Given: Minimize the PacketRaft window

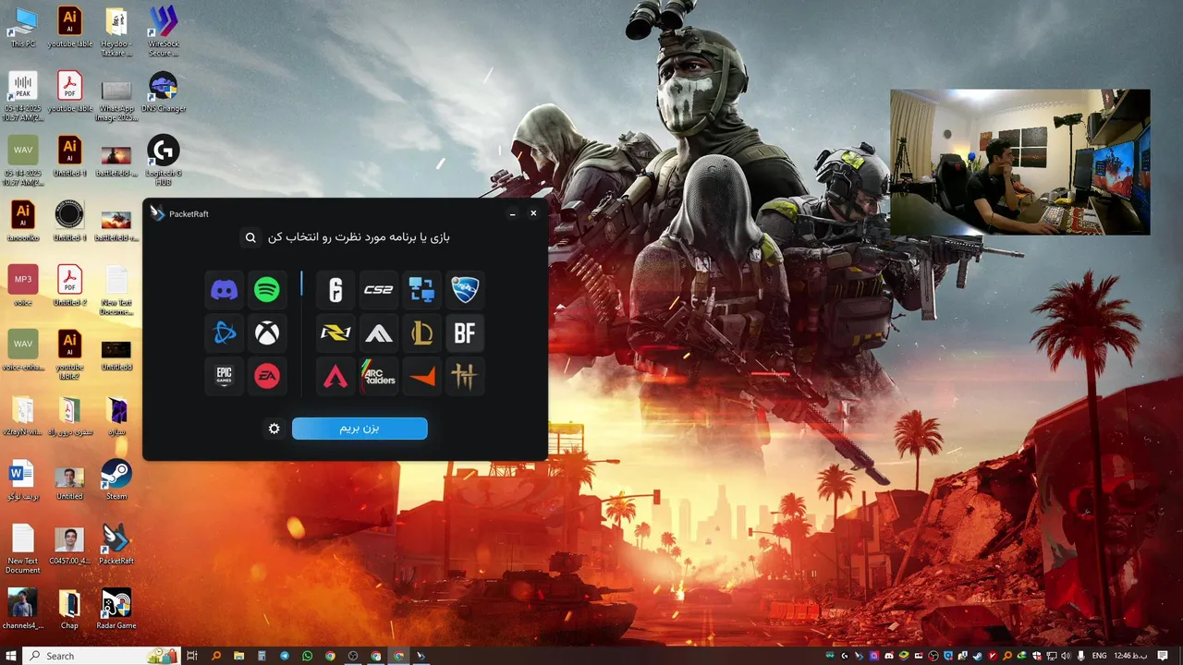Looking at the screenshot, I should tap(512, 213).
